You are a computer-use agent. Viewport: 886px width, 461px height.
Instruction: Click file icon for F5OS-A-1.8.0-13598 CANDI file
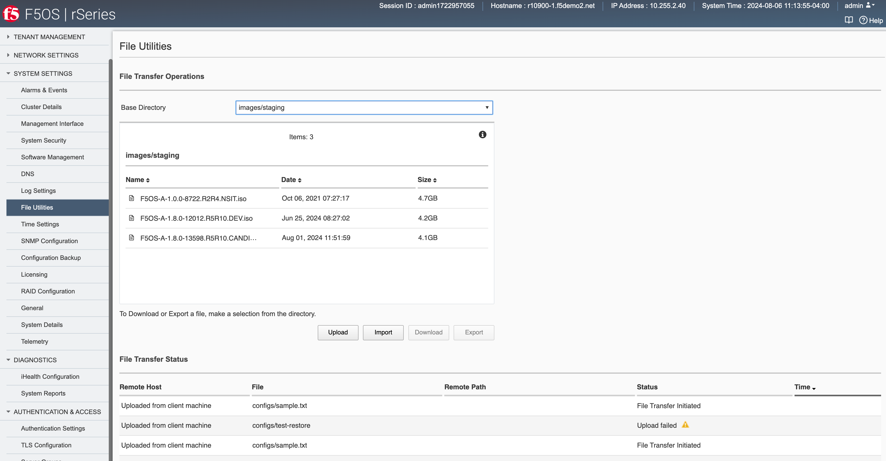tap(131, 237)
